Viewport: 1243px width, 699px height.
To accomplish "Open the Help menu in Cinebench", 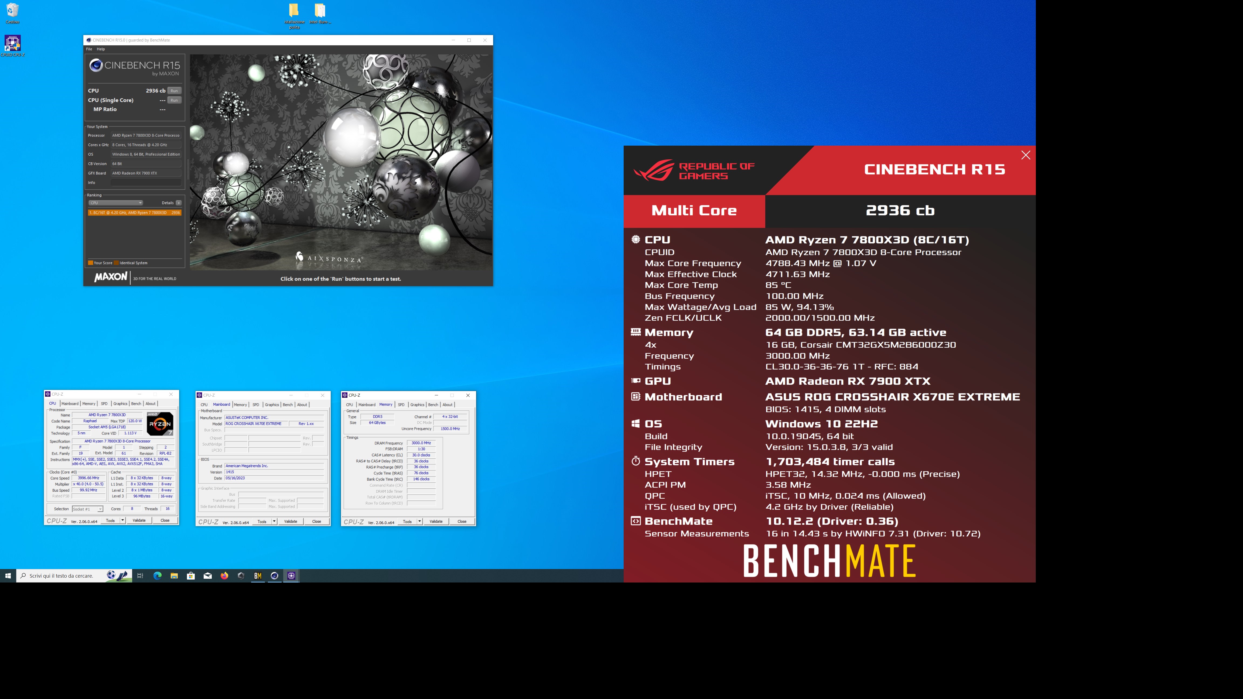I will point(100,49).
